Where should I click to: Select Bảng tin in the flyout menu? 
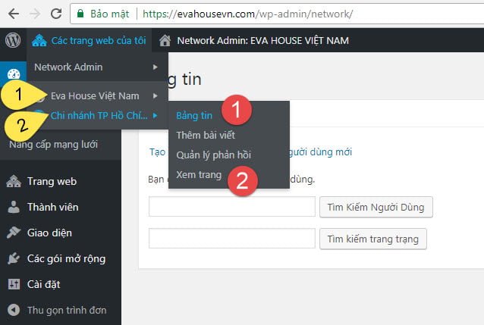(x=194, y=115)
